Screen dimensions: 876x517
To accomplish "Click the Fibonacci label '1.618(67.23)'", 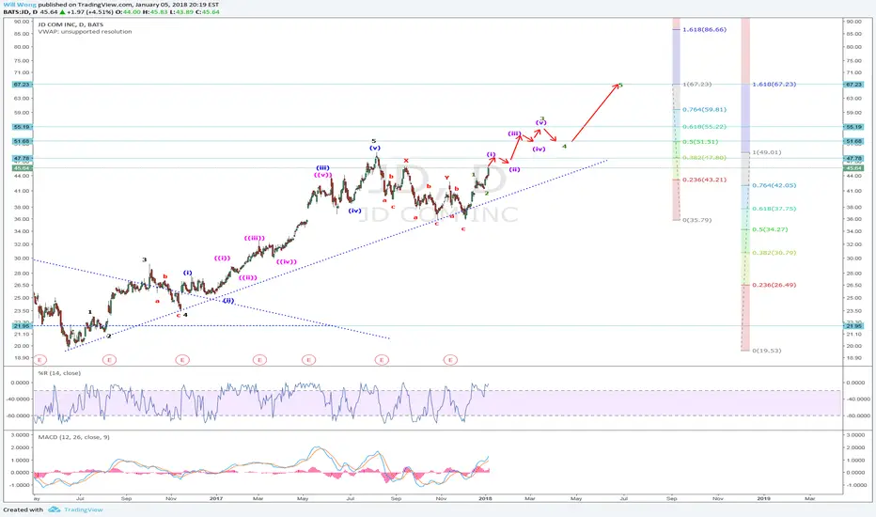I will coord(774,85).
